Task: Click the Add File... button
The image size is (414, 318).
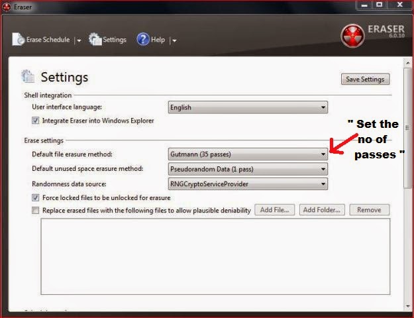Action: tap(275, 210)
